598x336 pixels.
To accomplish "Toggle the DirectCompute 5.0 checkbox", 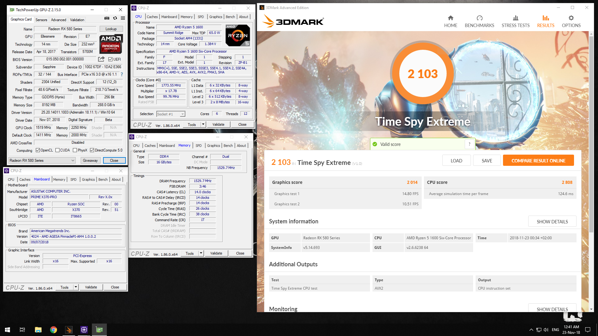I will (x=92, y=150).
